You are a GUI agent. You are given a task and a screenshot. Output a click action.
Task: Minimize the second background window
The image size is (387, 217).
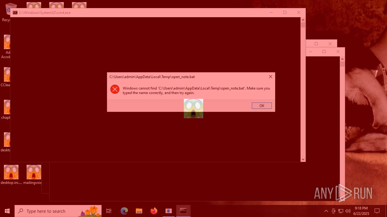click(x=310, y=52)
